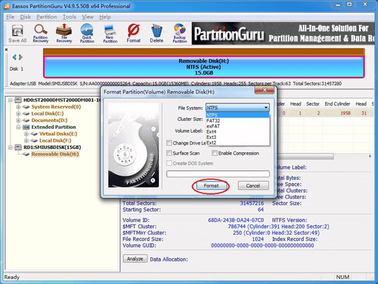Click the Save All toolbar icon
The image size is (378, 284).
18,33
